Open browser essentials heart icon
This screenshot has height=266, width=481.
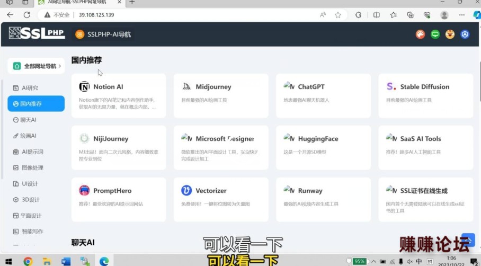427,15
